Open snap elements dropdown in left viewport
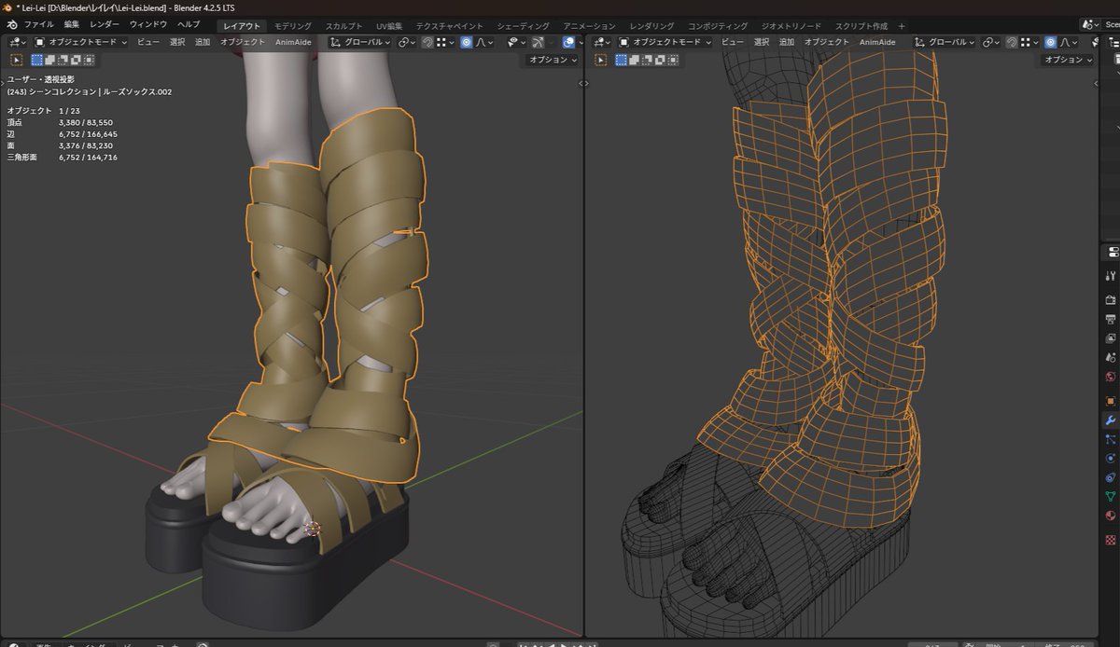 (446, 42)
